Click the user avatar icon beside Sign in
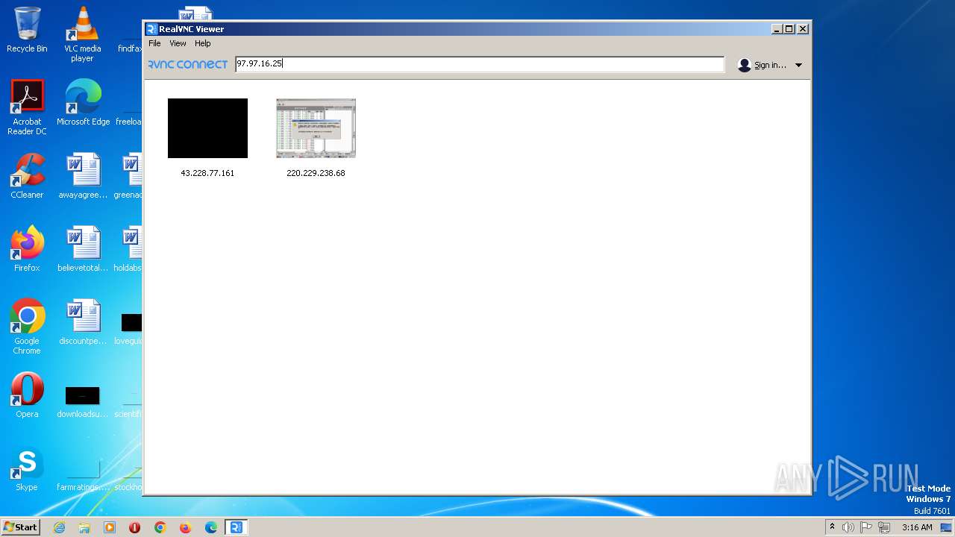The width and height of the screenshot is (955, 537). pyautogui.click(x=744, y=65)
